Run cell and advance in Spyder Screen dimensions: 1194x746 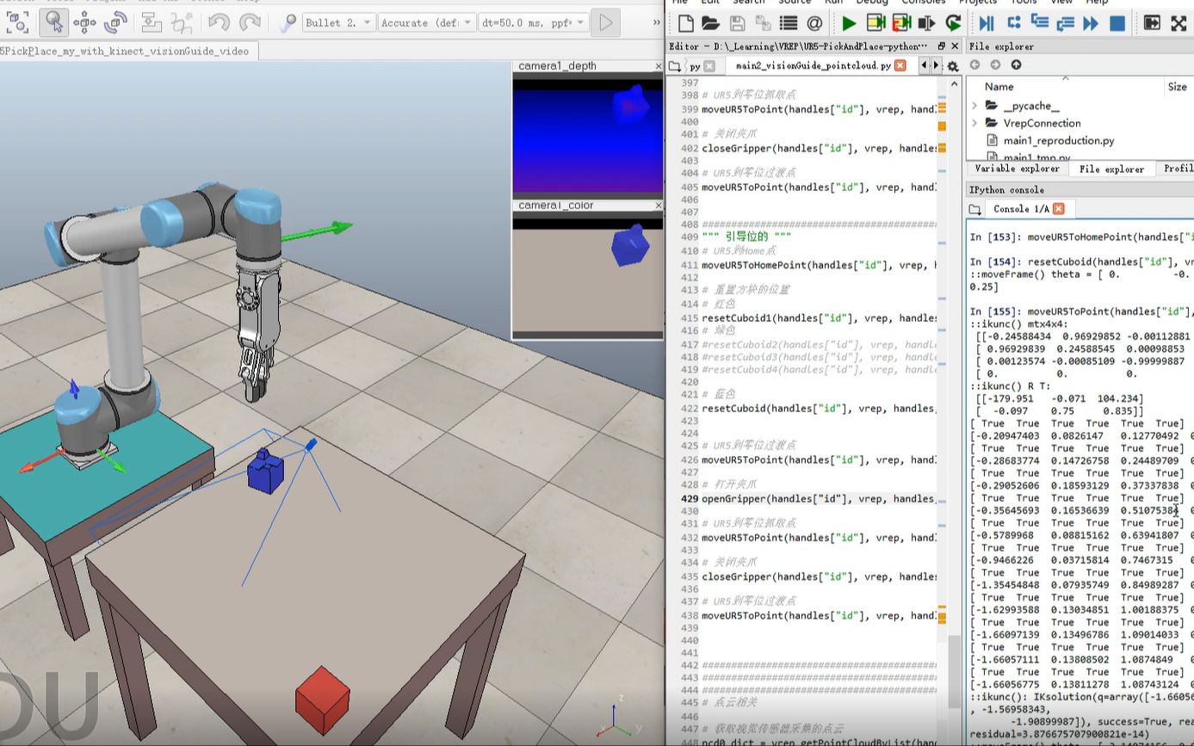point(901,23)
